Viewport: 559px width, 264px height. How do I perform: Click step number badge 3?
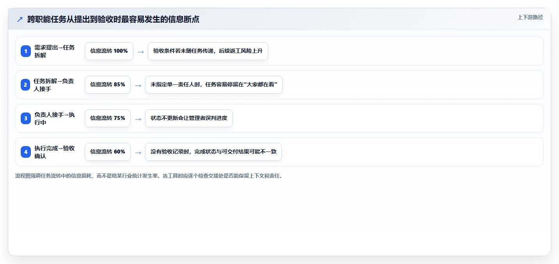click(x=26, y=118)
